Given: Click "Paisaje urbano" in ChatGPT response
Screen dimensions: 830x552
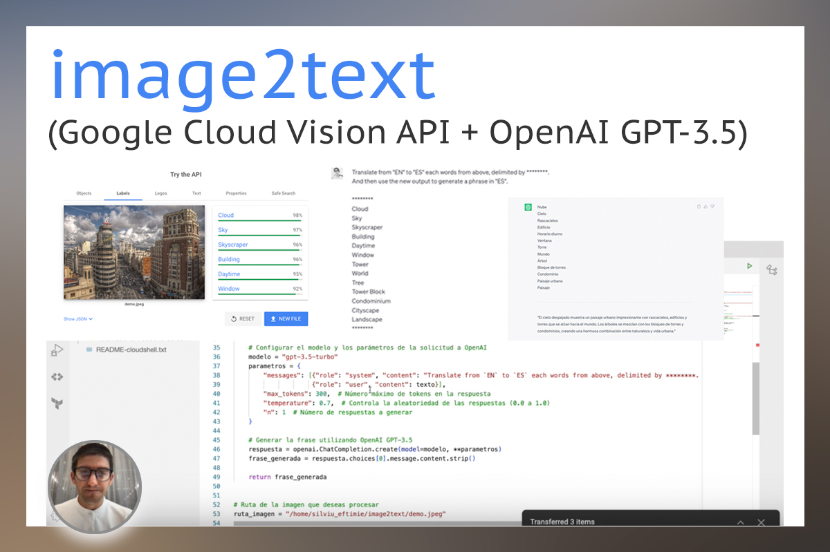Looking at the screenshot, I should point(550,280).
